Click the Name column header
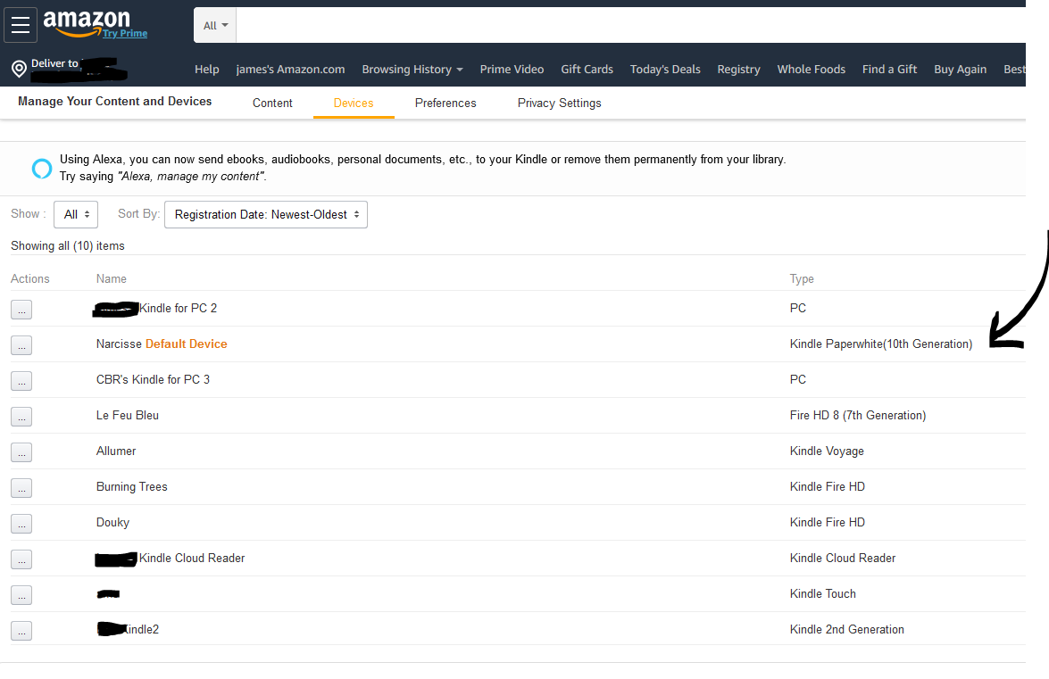 [x=111, y=278]
